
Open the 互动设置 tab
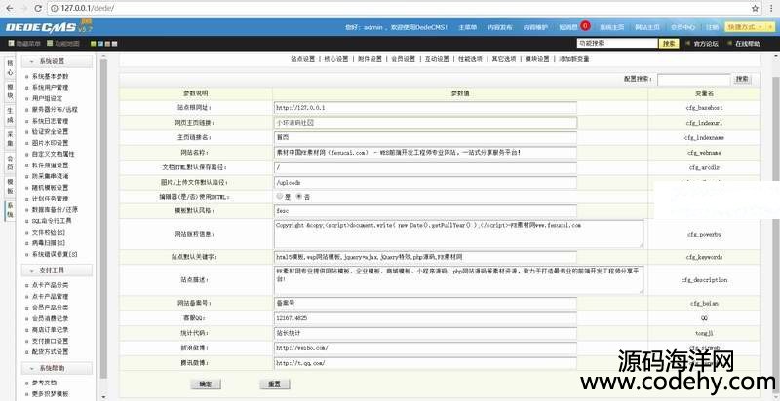coord(437,59)
